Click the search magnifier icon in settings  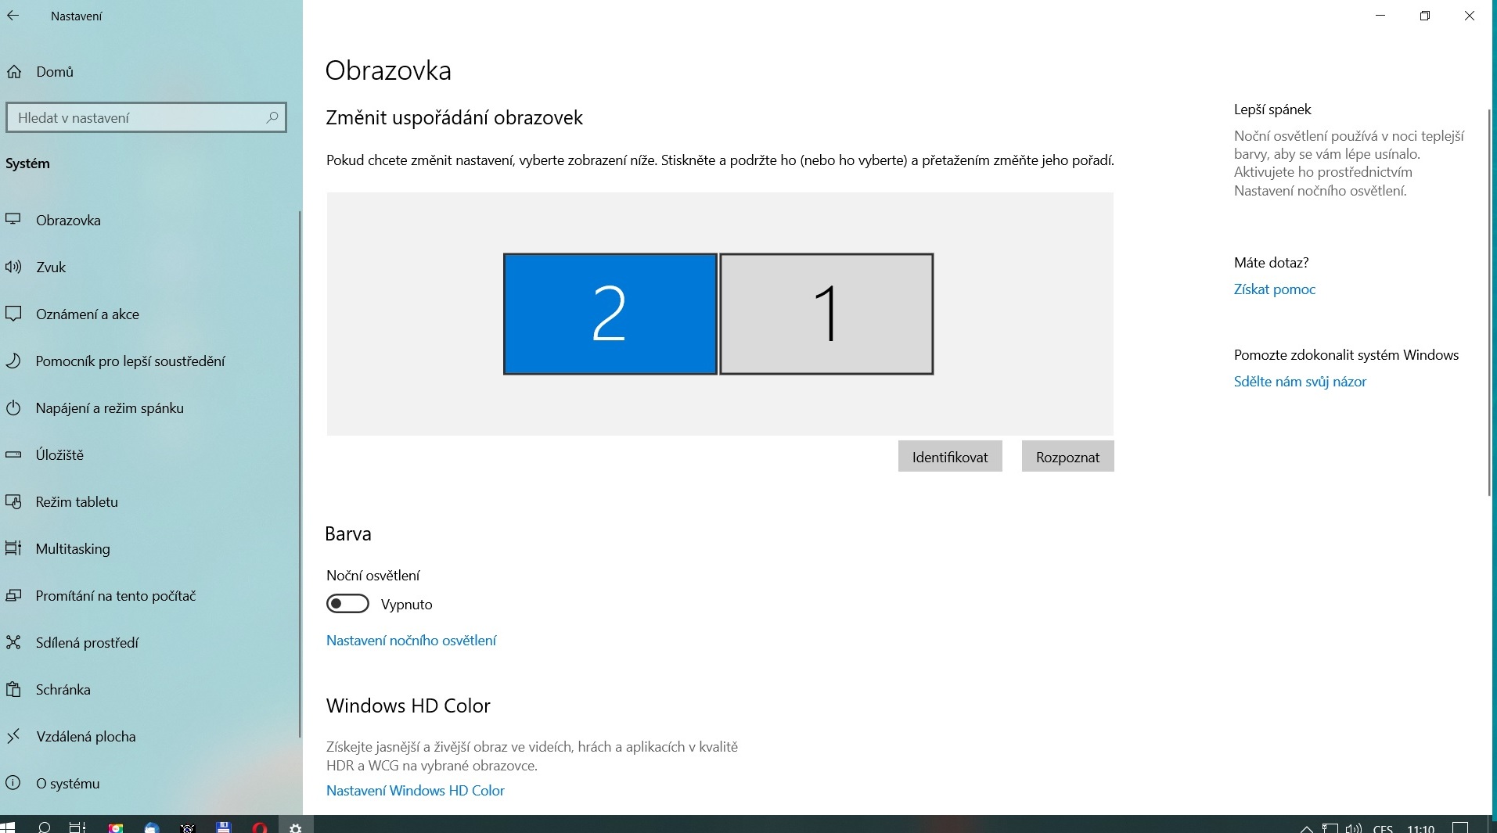click(272, 117)
